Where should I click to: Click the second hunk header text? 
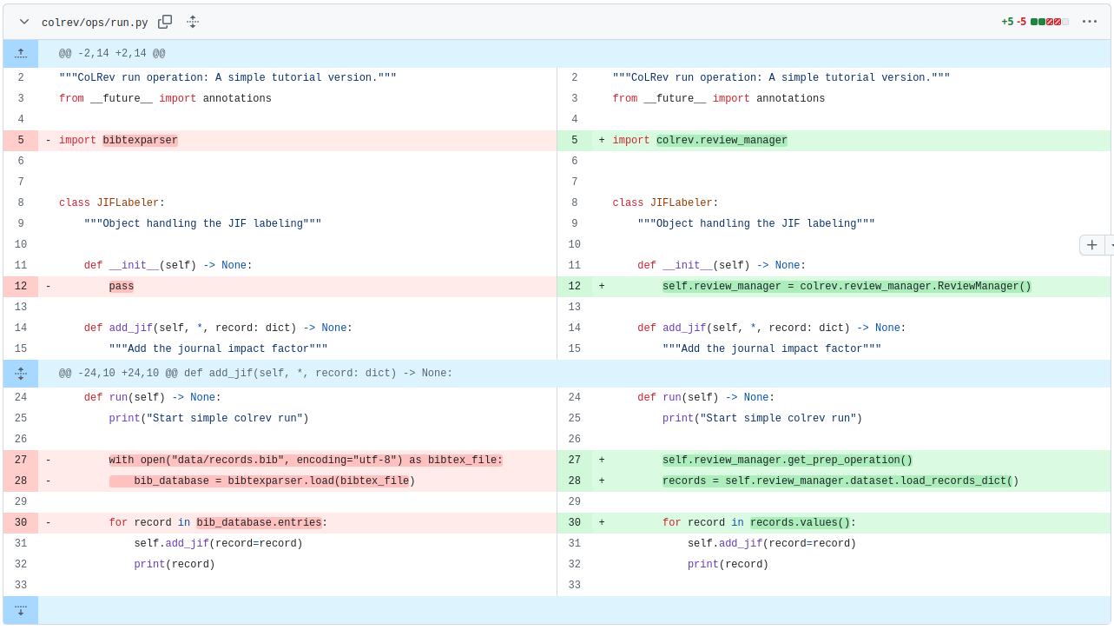click(x=255, y=374)
